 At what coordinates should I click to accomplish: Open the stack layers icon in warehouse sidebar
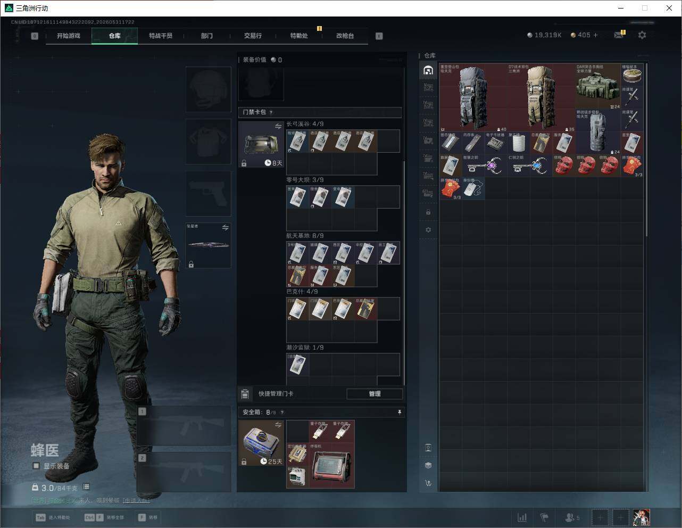click(428, 465)
